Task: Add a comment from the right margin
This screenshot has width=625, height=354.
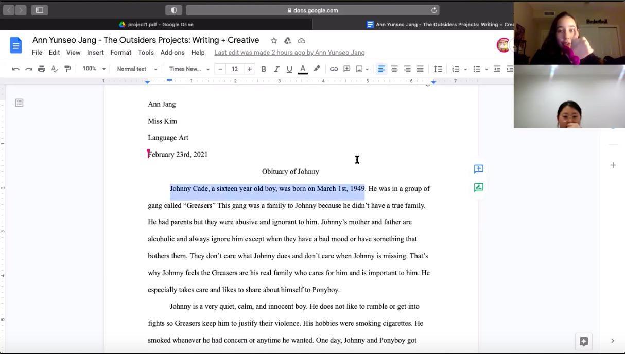Action: 478,169
